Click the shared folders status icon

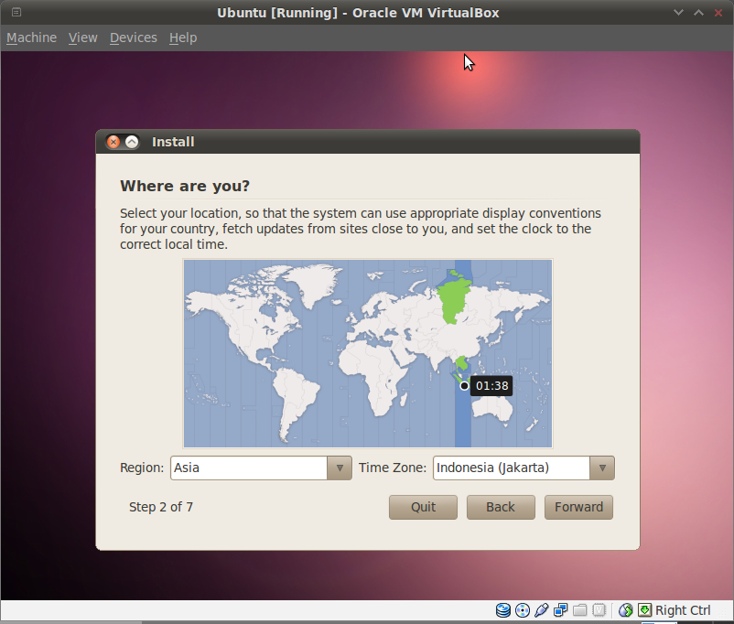pos(579,610)
